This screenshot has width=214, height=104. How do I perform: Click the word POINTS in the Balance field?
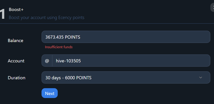pyautogui.click(x=72, y=37)
